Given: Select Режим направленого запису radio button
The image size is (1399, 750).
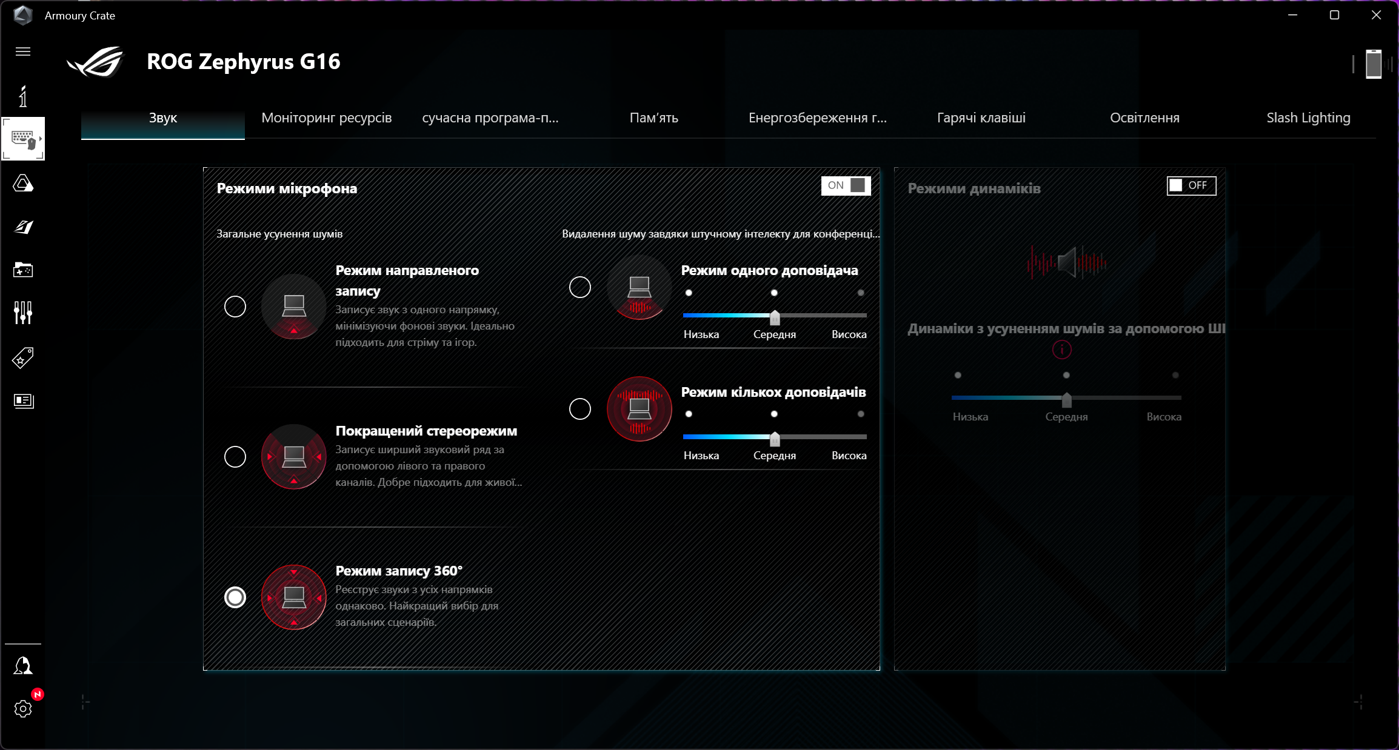Looking at the screenshot, I should (235, 307).
